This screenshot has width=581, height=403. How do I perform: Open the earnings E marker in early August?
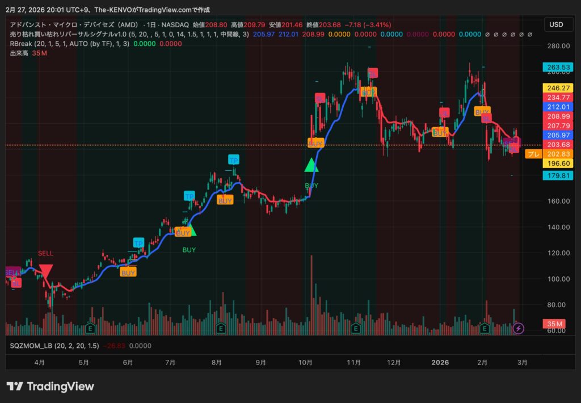coord(221,328)
